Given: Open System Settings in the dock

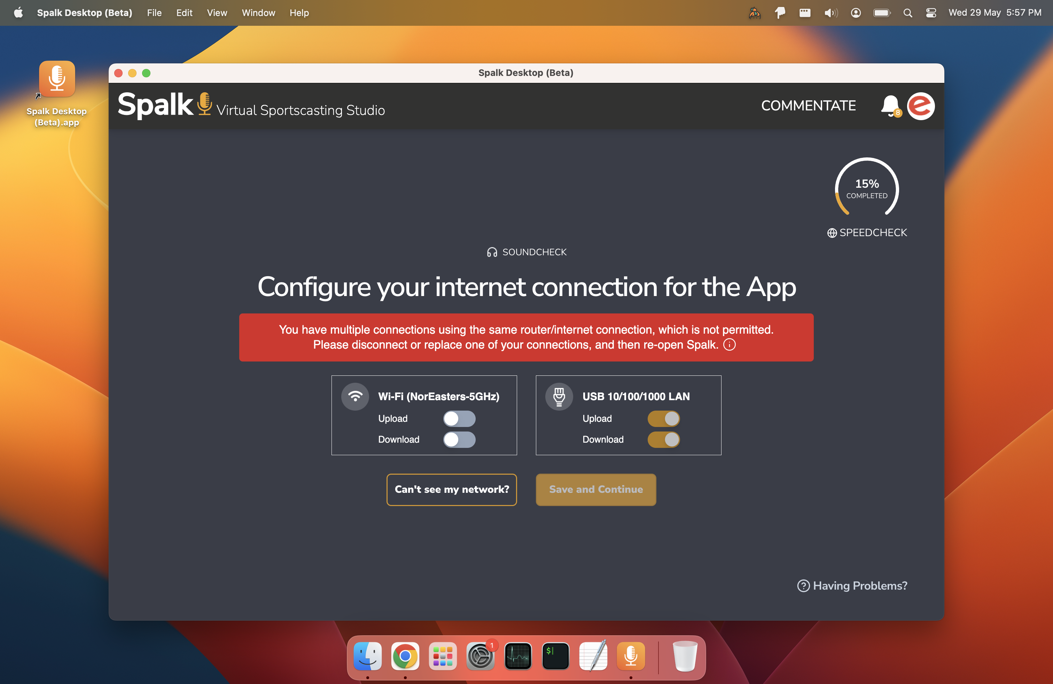Looking at the screenshot, I should [x=480, y=656].
